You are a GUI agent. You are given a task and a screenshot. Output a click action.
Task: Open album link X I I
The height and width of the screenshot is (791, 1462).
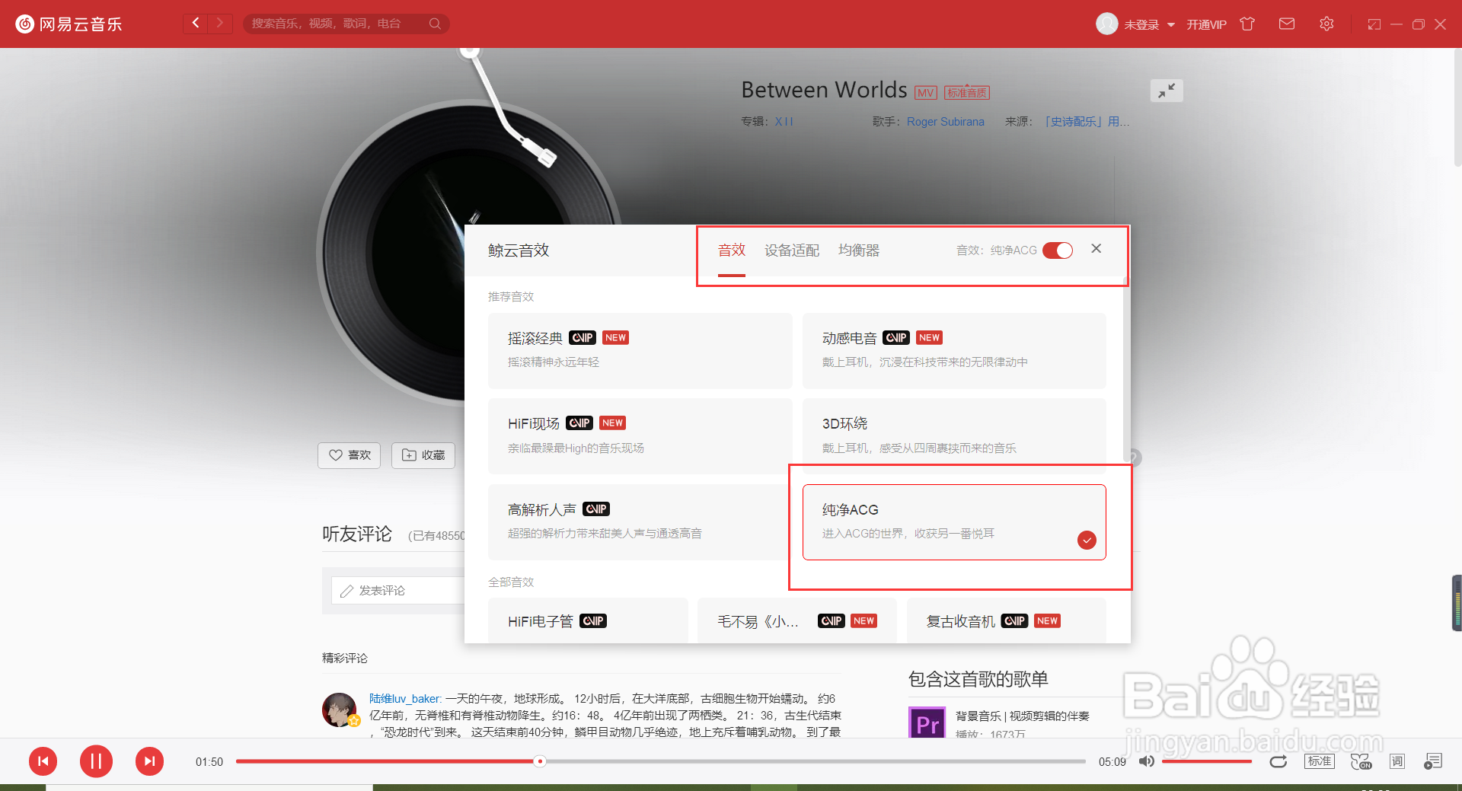(784, 122)
